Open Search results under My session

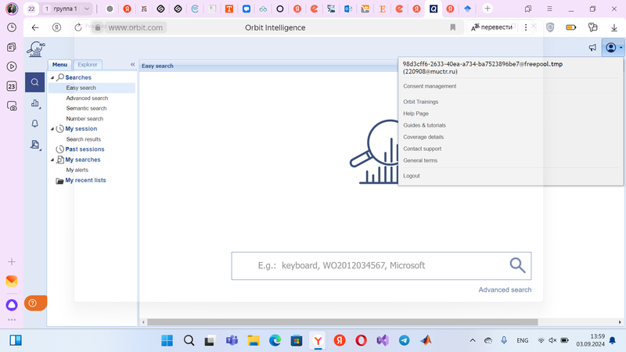(84, 139)
